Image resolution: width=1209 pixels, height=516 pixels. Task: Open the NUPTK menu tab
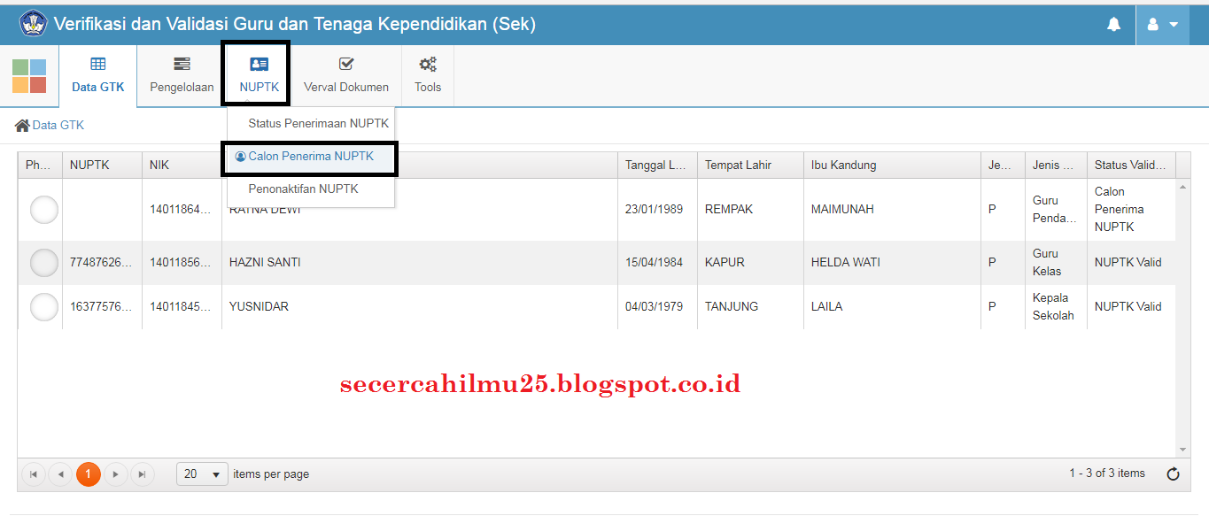coord(259,76)
